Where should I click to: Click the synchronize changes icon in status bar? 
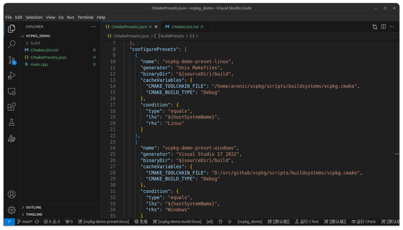coord(37,222)
